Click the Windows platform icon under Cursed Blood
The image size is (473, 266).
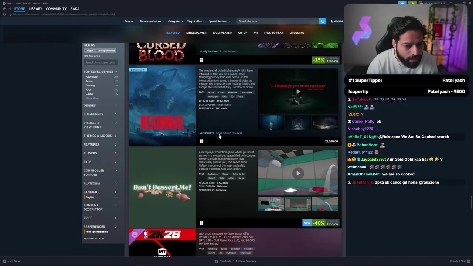coord(201,60)
